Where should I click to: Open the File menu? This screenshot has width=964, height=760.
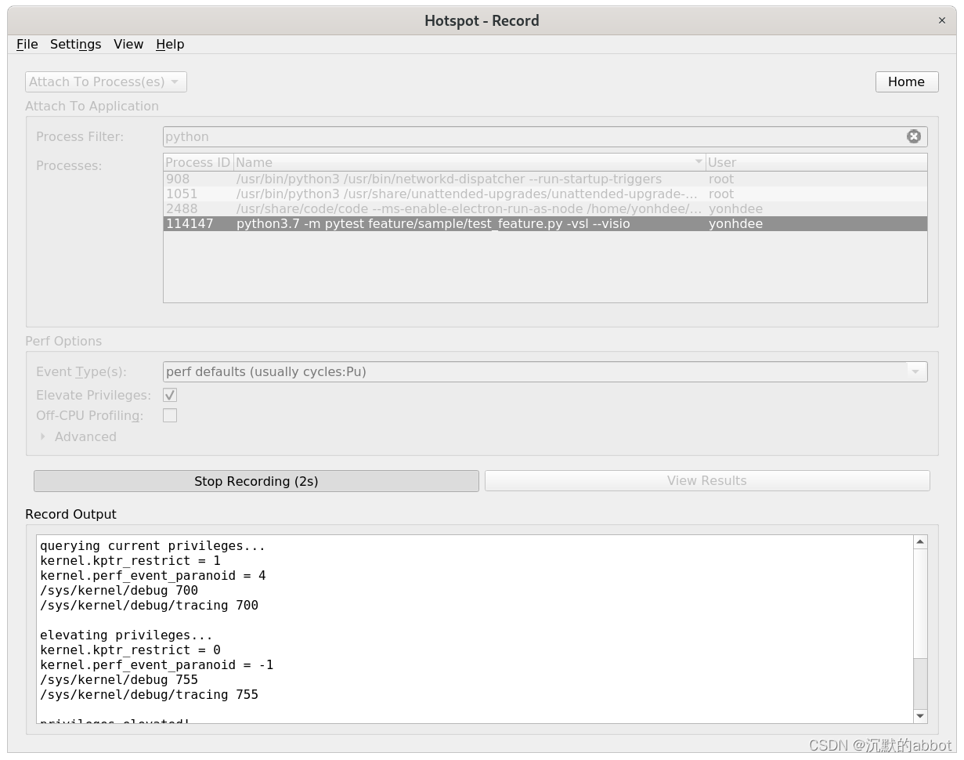pyautogui.click(x=27, y=45)
